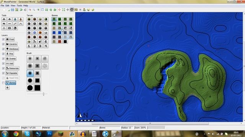
Task: Toggle the Void layer checkbox
Action: 3,64
